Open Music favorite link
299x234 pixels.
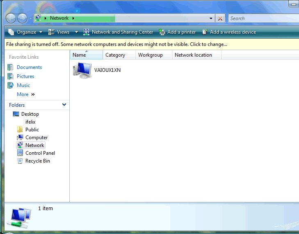point(23,85)
